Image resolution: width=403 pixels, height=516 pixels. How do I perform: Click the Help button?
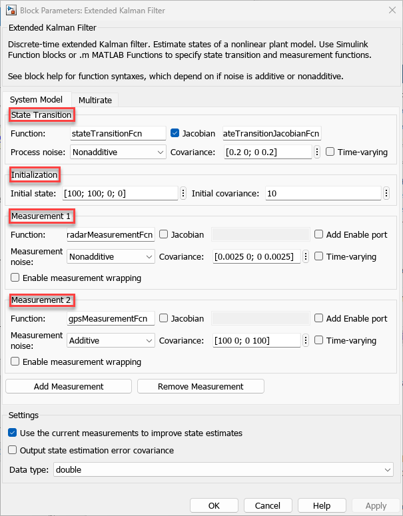(322, 505)
